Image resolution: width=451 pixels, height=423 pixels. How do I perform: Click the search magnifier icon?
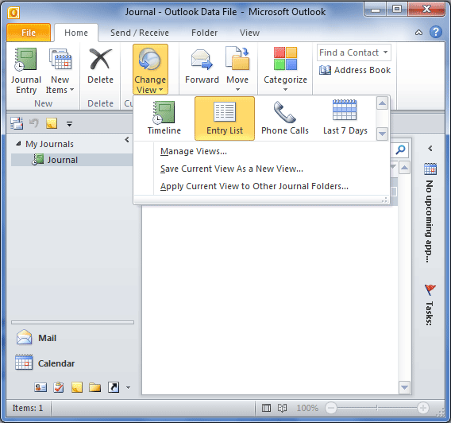(x=400, y=149)
